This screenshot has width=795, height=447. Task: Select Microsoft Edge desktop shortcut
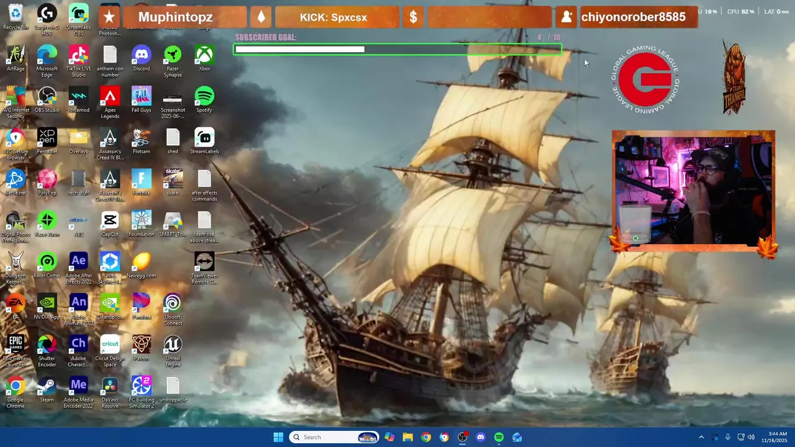click(47, 61)
